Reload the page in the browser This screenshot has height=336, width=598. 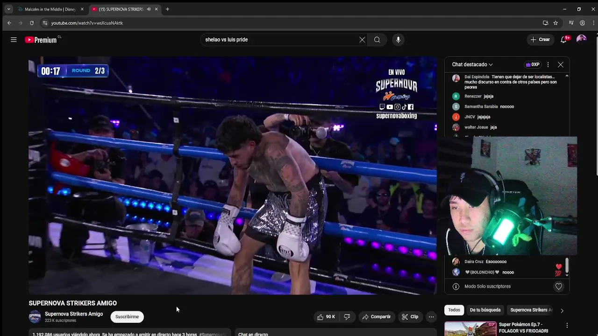(x=31, y=23)
